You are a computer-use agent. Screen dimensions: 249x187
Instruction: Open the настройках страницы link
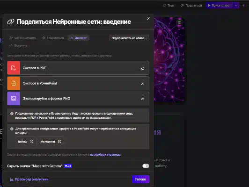coord(105,154)
